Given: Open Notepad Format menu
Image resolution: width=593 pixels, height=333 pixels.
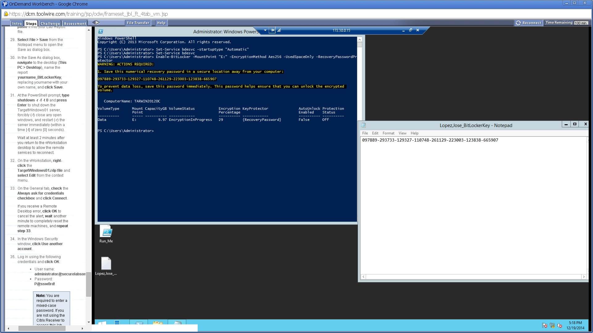Looking at the screenshot, I should click(388, 133).
